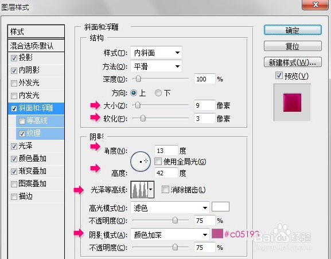Toggle the 内阴影 inner shadow checkbox
The width and height of the screenshot is (331, 259).
point(14,70)
